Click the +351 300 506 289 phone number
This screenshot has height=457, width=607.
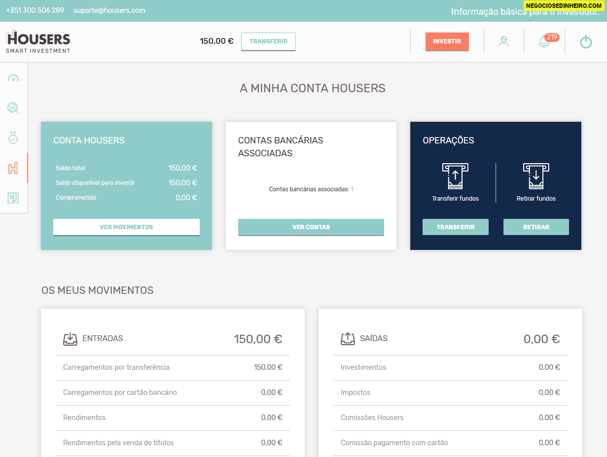pyautogui.click(x=35, y=10)
